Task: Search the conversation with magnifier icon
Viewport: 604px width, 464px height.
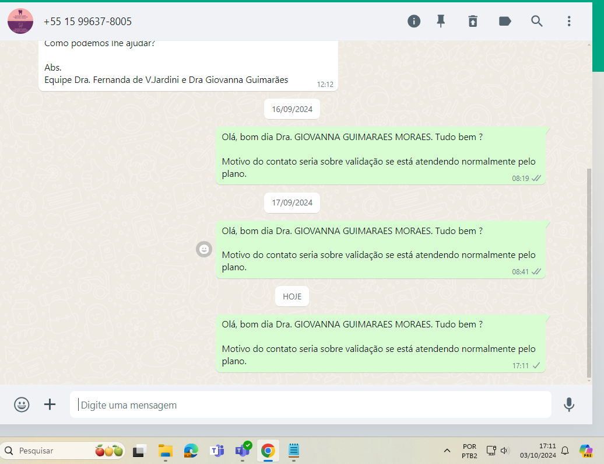Action: [x=537, y=22]
